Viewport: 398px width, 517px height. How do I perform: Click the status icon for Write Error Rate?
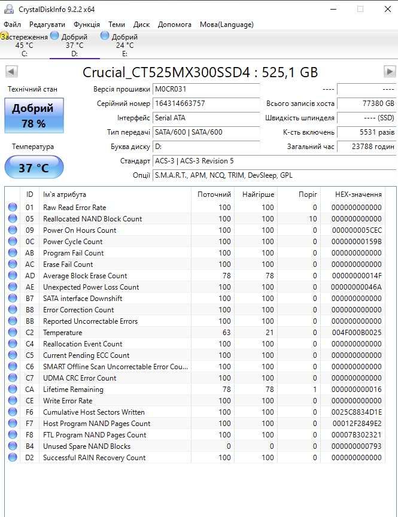tap(13, 400)
